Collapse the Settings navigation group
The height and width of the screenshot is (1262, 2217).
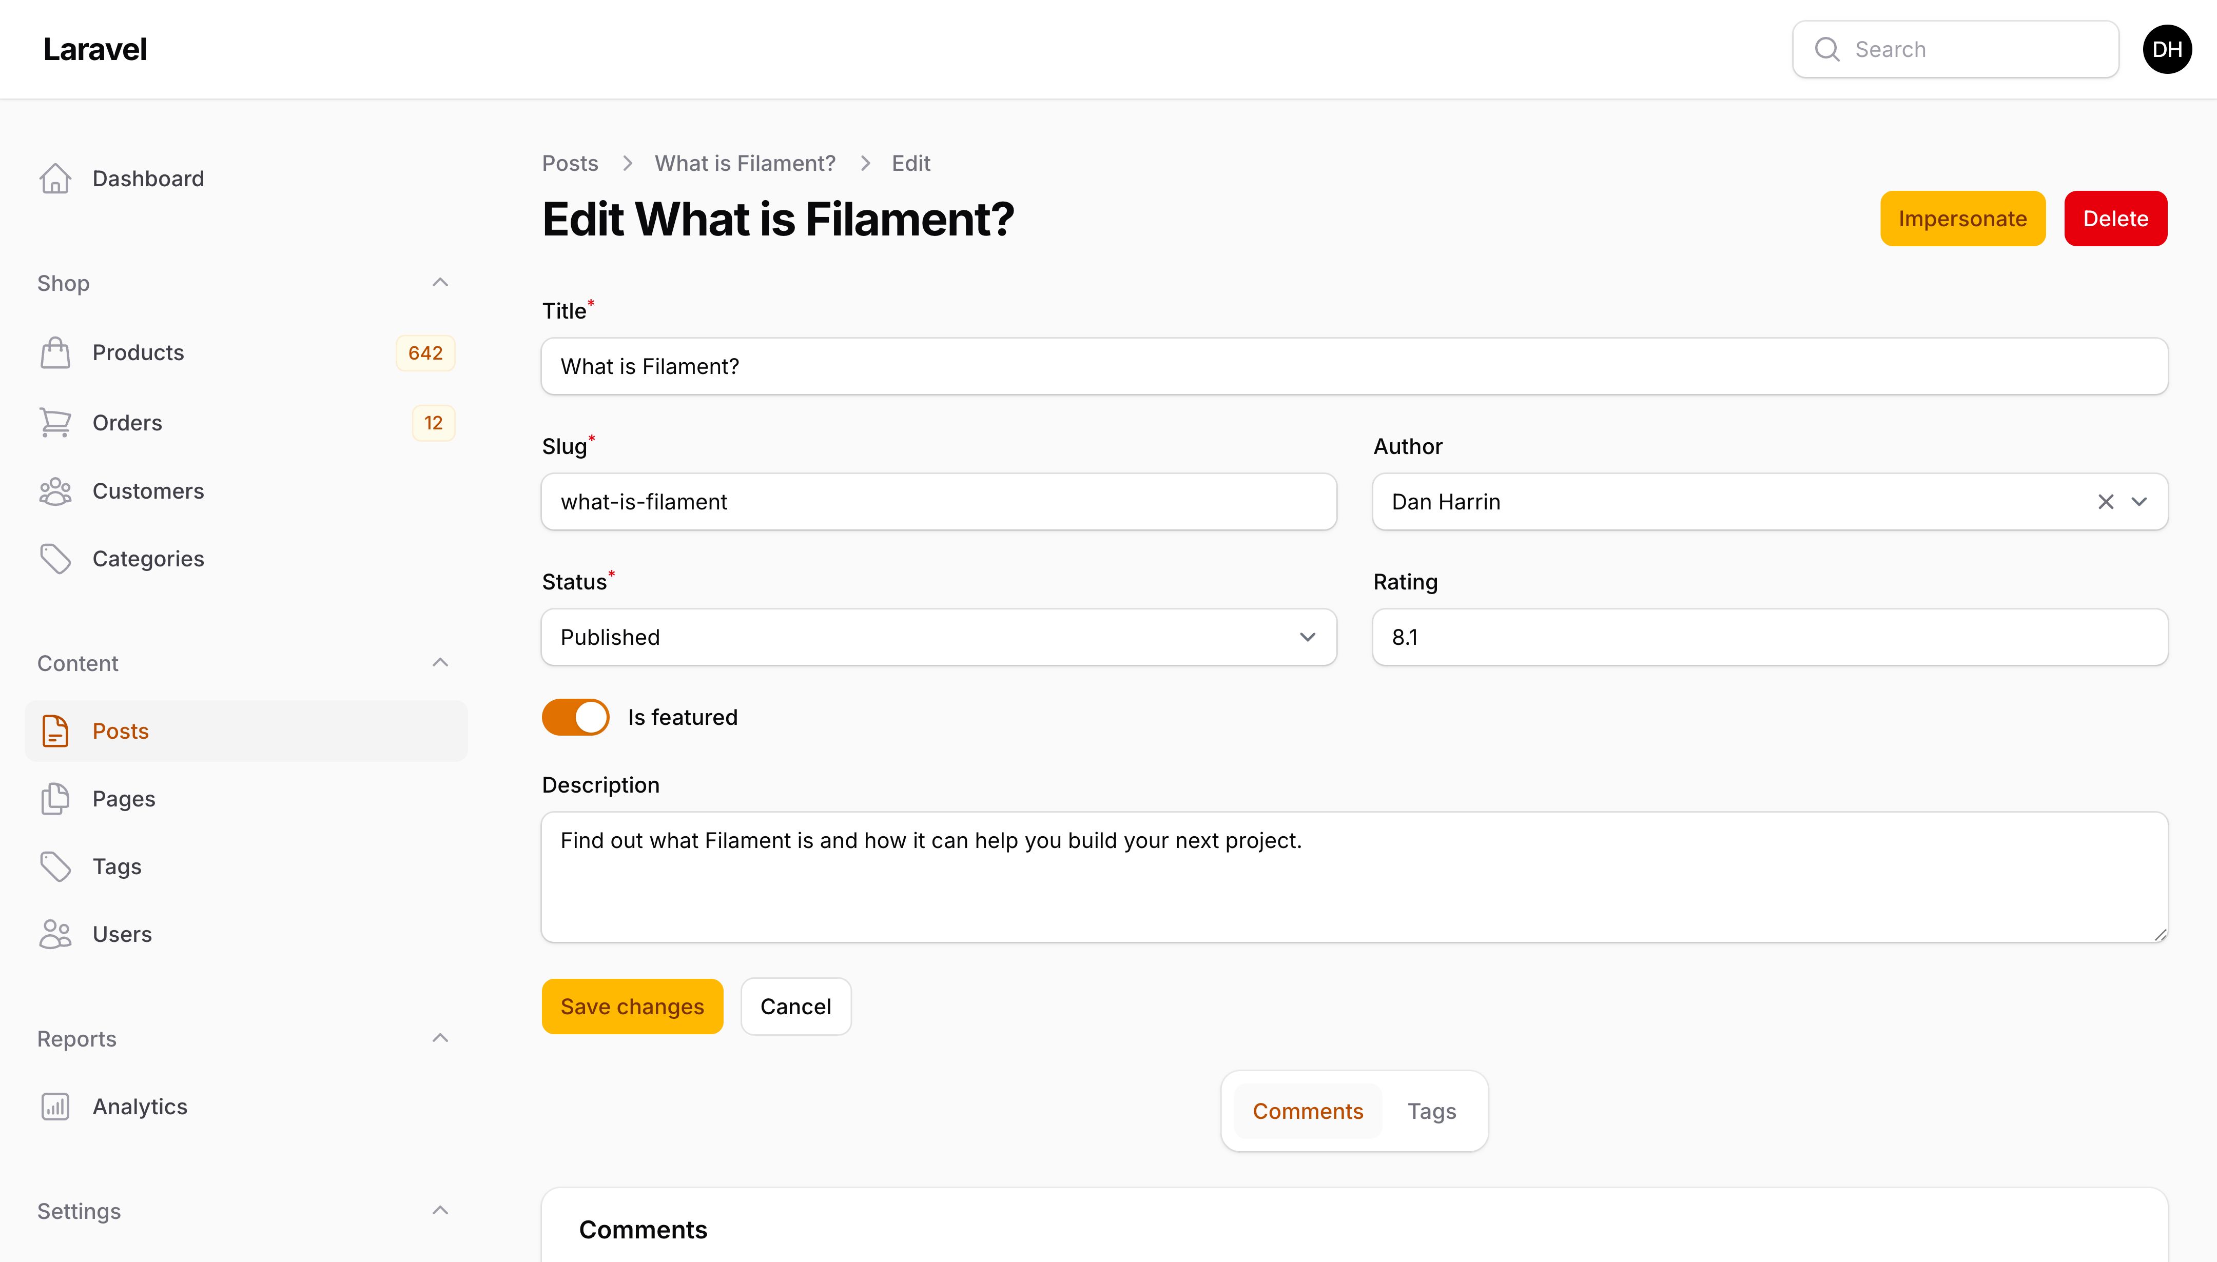[x=440, y=1211]
